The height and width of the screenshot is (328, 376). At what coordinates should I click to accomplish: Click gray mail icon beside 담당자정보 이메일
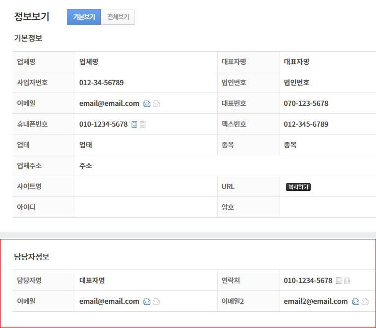(156, 302)
